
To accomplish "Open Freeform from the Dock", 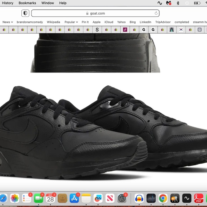I will pyautogui.click(x=98, y=198).
